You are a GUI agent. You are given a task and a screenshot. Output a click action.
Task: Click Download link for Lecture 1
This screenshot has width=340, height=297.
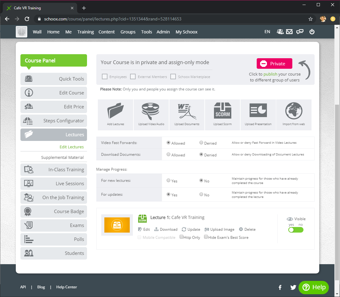tap(166, 229)
